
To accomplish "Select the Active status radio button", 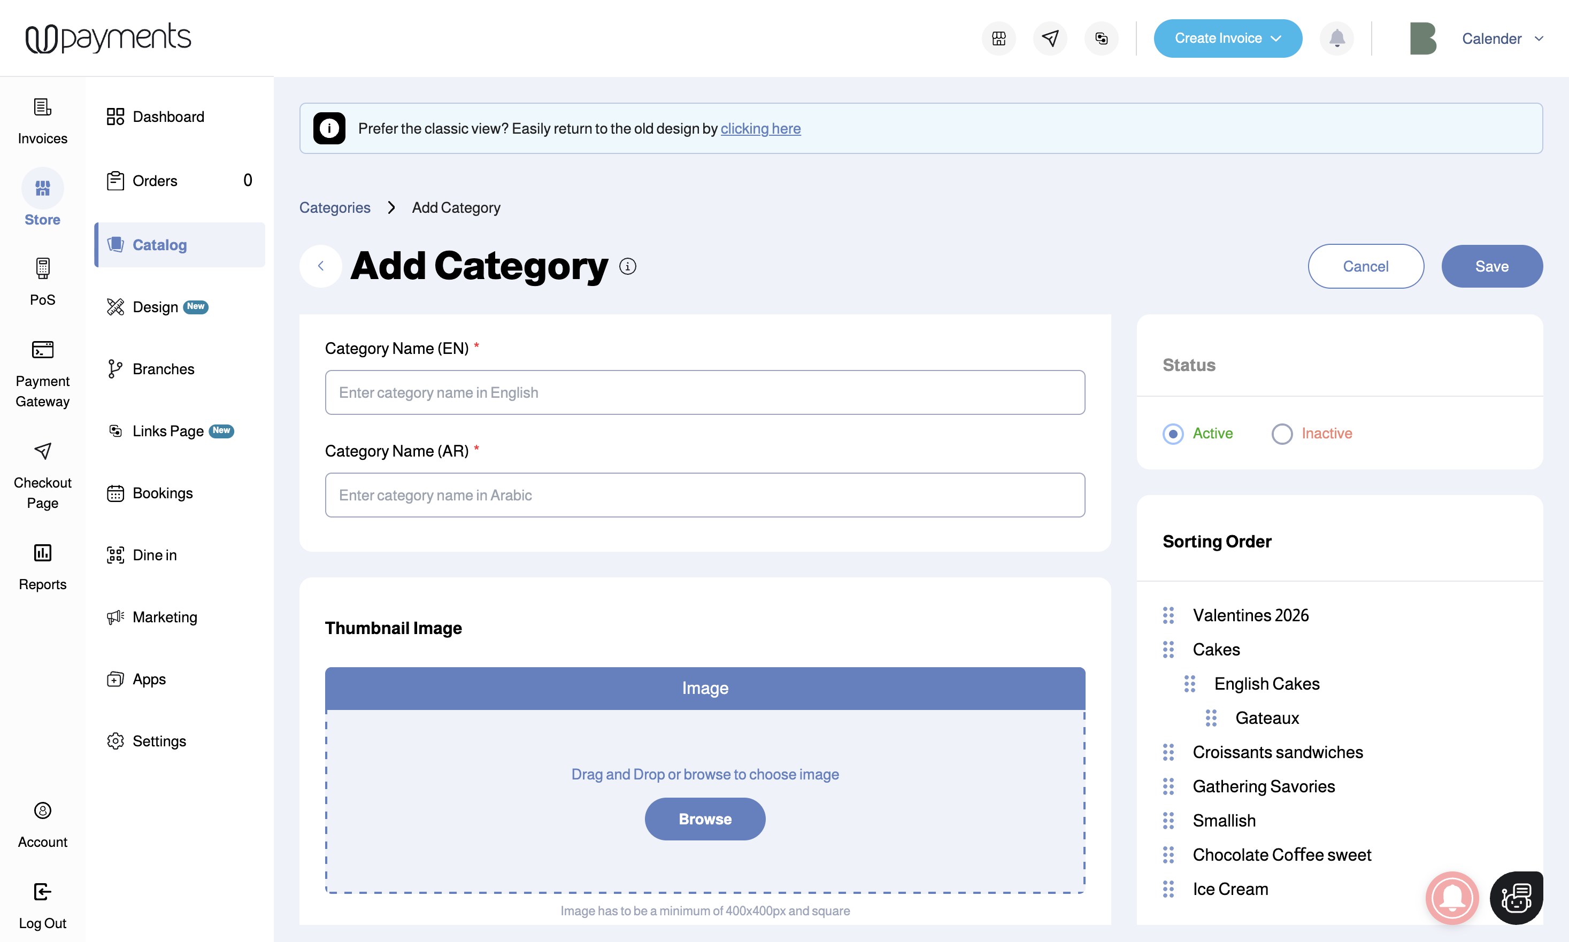I will (x=1173, y=434).
